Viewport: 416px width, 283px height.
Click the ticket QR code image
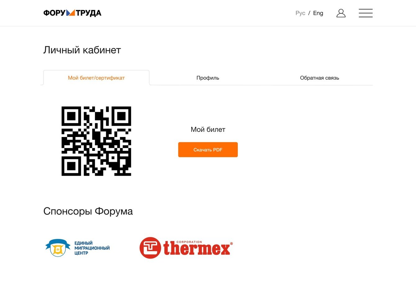[96, 141]
